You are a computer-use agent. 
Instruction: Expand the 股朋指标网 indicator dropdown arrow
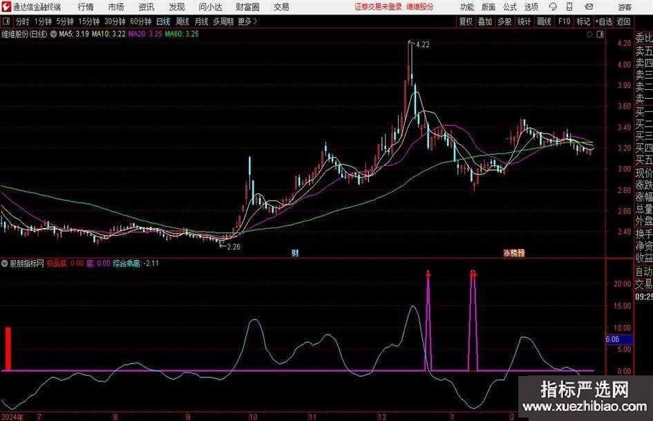(x=5, y=263)
